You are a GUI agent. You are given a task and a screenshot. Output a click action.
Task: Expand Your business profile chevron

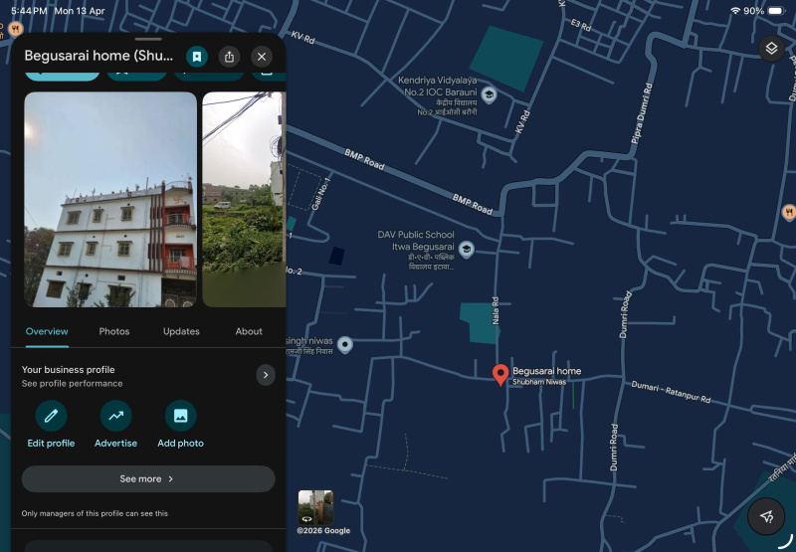(x=265, y=375)
